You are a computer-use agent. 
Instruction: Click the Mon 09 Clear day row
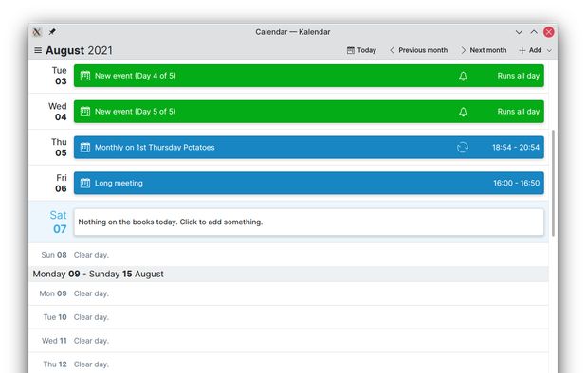288,293
